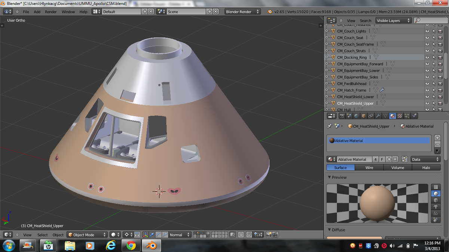This screenshot has height=252, width=449.
Task: Toggle fake user F button for Ablative Material
Action: point(382,159)
